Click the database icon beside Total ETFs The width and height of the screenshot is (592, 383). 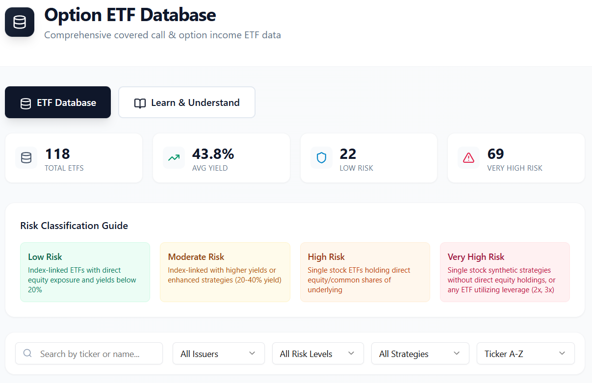(26, 158)
